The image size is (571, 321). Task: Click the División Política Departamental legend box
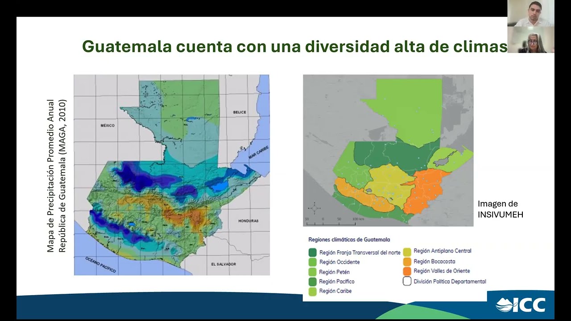407,281
